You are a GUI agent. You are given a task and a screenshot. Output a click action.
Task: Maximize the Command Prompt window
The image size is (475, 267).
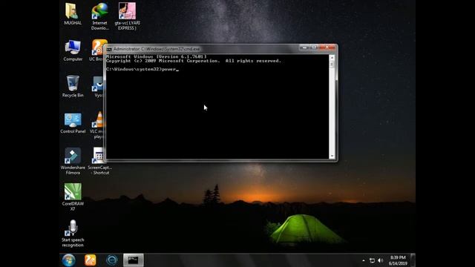pyautogui.click(x=314, y=47)
